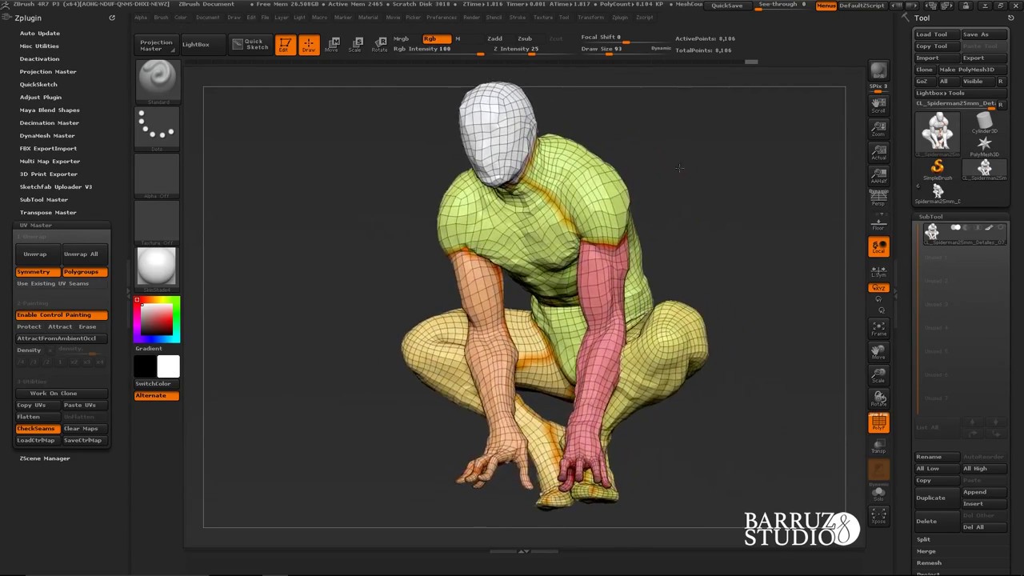Expand the SubTool Master section
The width and height of the screenshot is (1024, 576).
click(x=44, y=199)
